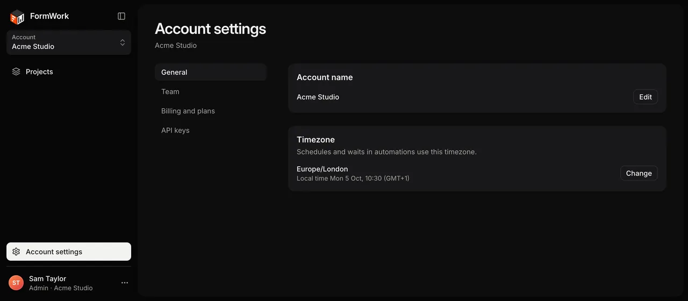
Task: Click the Acme Studio value in Account name card
Action: [318, 97]
